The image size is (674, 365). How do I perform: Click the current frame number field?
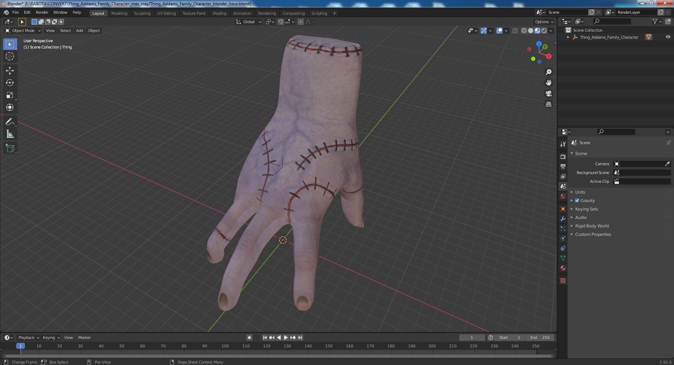coord(472,338)
